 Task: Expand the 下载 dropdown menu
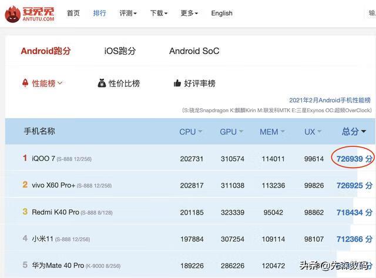click(159, 13)
